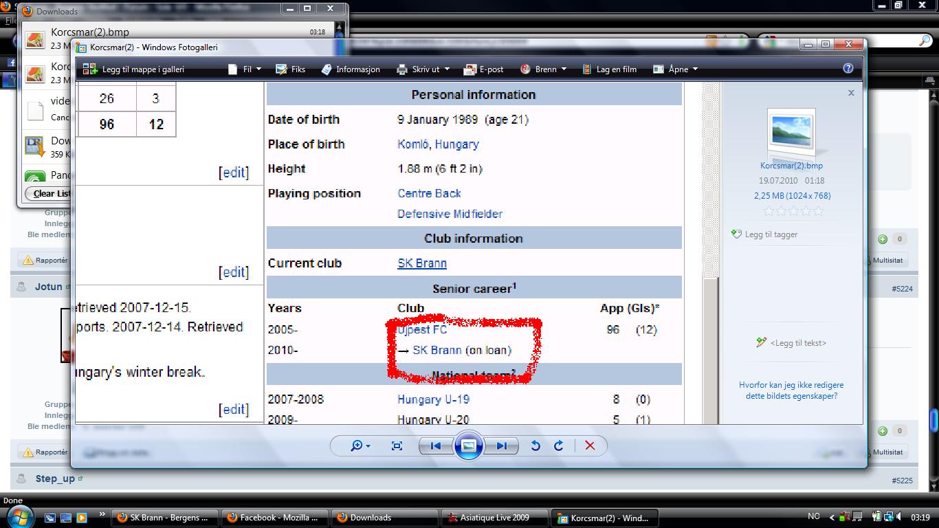Screen dimensions: 939x528
Task: Show the Informasjon panel
Action: click(351, 69)
